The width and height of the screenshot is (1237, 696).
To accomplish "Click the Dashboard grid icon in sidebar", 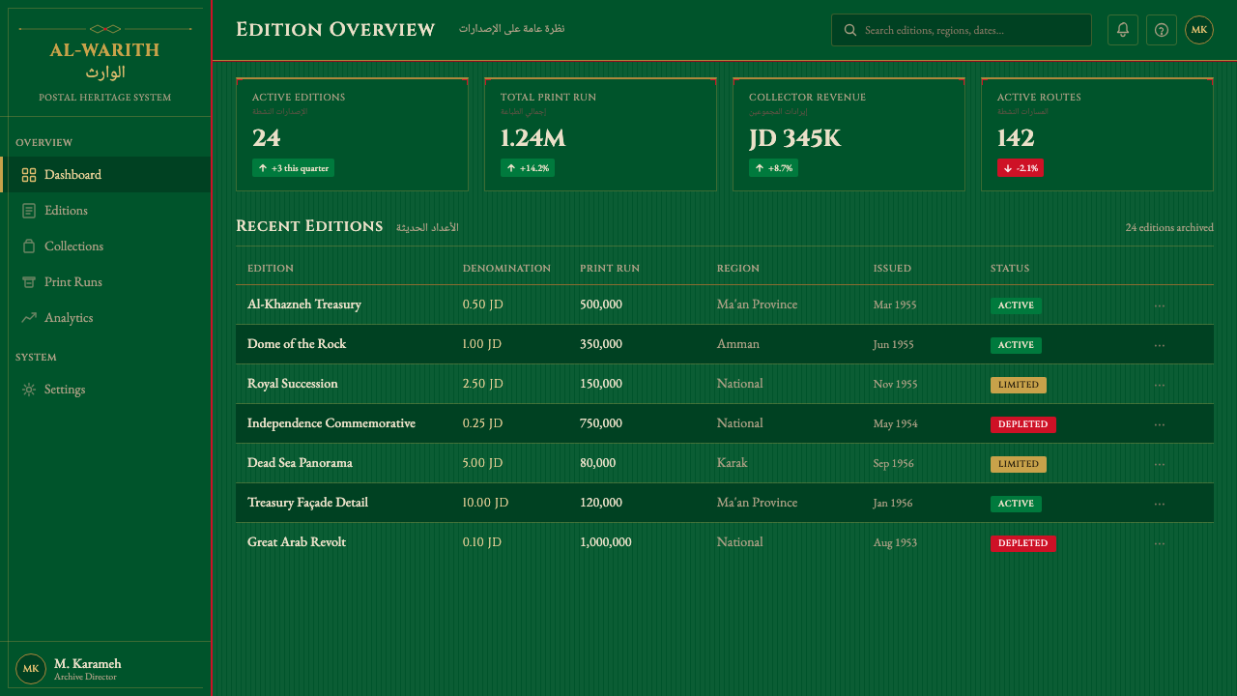I will [x=29, y=175].
